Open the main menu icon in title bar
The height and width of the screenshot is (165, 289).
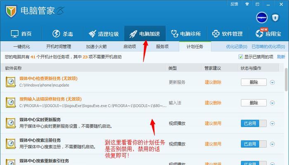(258, 4)
